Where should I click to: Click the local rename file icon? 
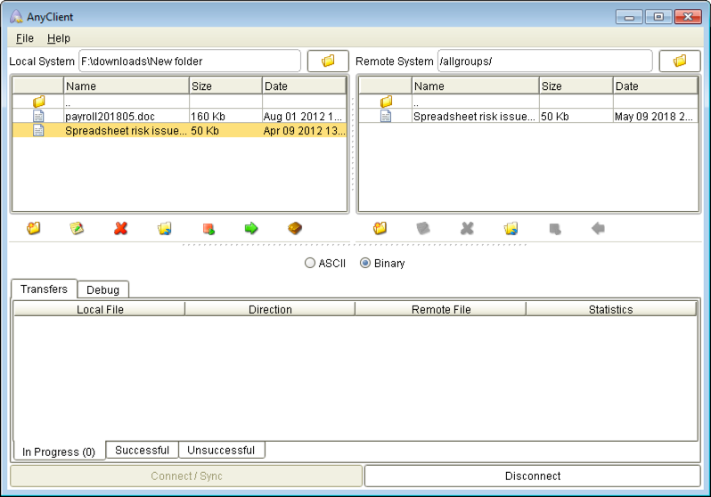[77, 228]
